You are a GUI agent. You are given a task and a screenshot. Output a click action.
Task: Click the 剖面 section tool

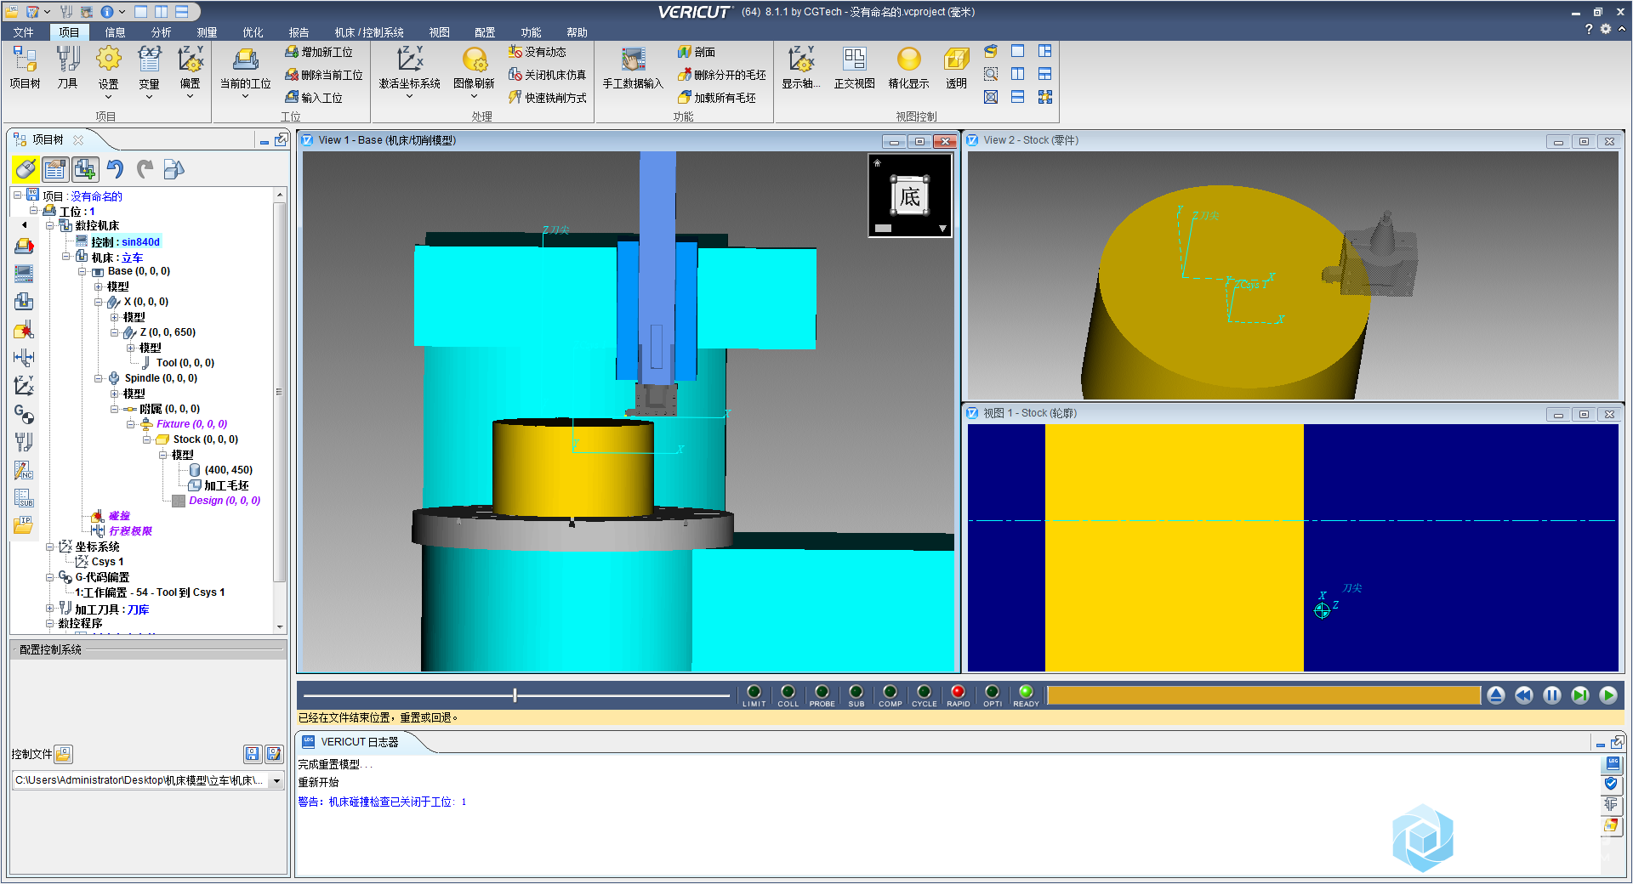click(x=697, y=52)
